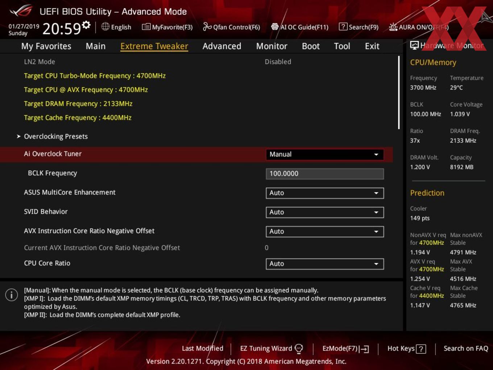Viewport: 493px width, 370px height.
Task: Click Target CPU @ AVX Frequency text
Action: pos(86,90)
